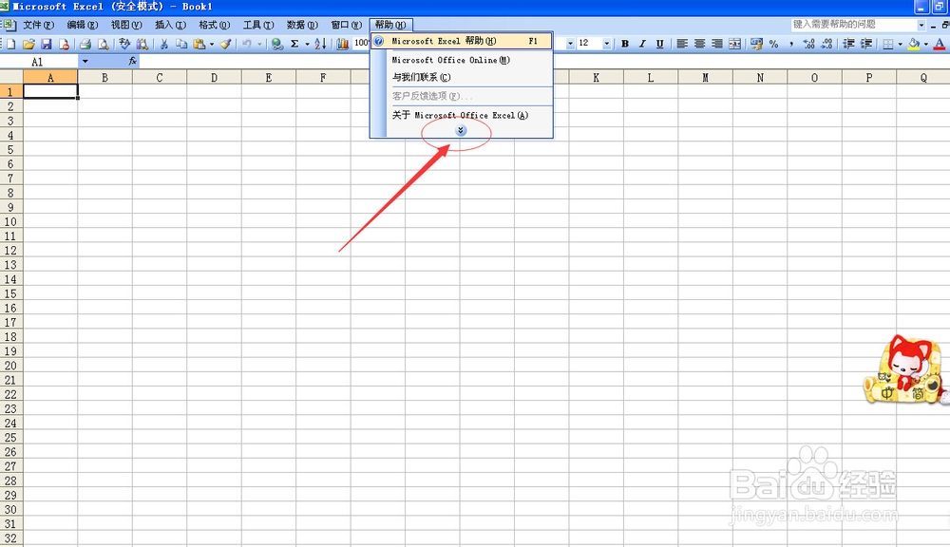950x547 pixels.
Task: Apply cell borders icon
Action: [887, 44]
